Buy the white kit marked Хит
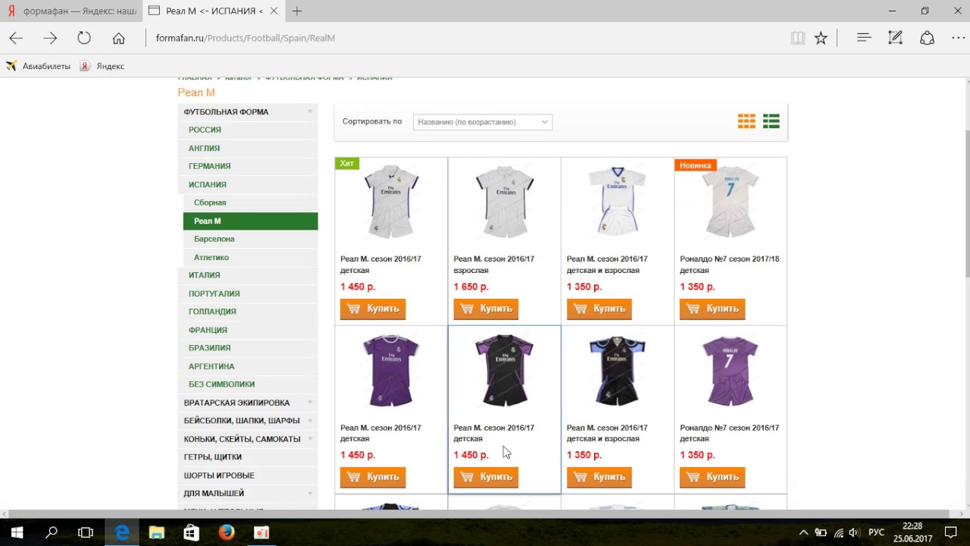This screenshot has width=970, height=546. [x=373, y=309]
